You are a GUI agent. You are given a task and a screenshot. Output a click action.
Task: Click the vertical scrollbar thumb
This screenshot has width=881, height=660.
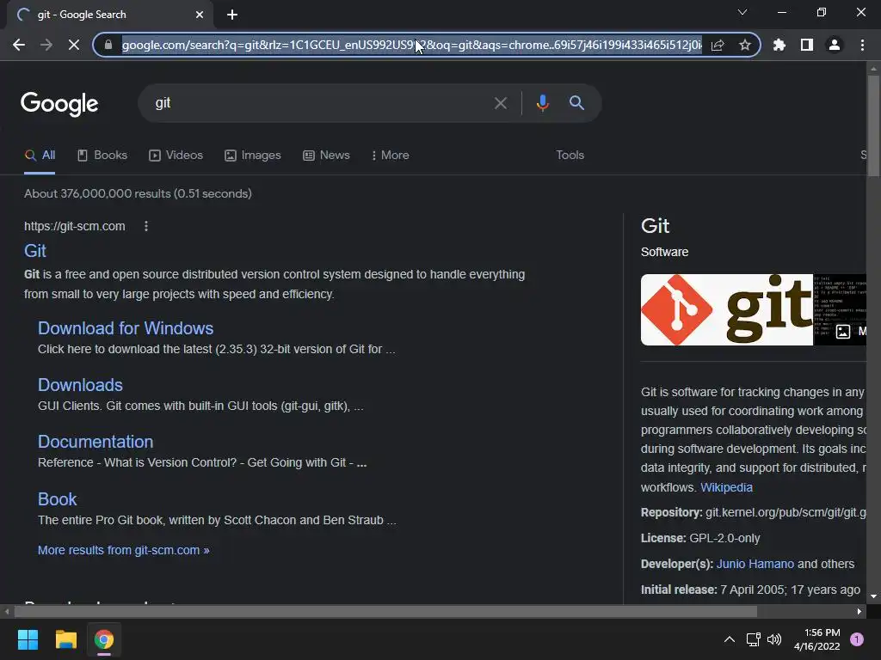tap(873, 127)
